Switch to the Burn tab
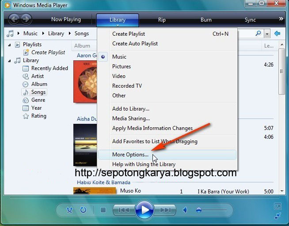This screenshot has height=226, width=289. click(206, 20)
